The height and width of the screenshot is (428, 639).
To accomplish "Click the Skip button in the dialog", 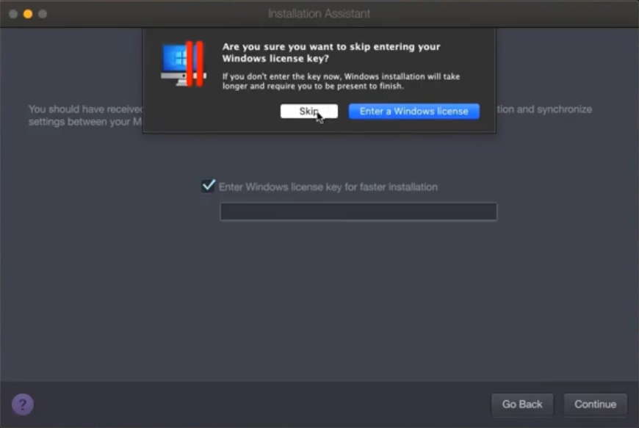I will 308,111.
